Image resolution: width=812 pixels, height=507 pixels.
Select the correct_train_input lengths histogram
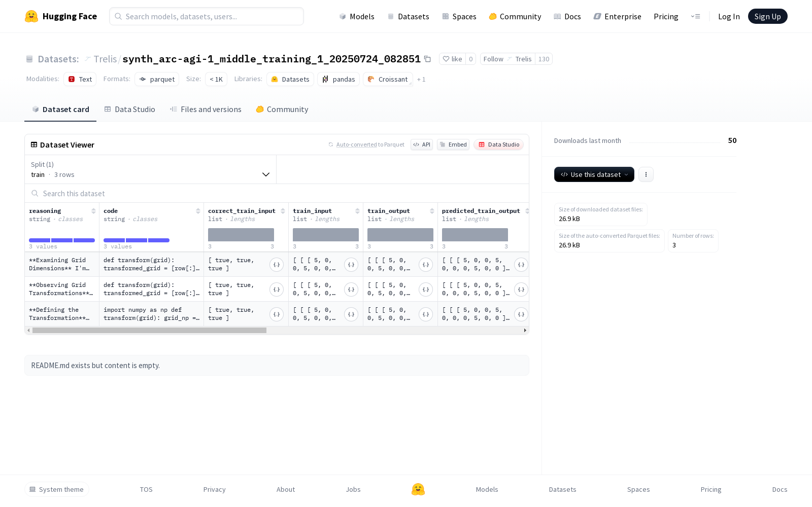[241, 235]
